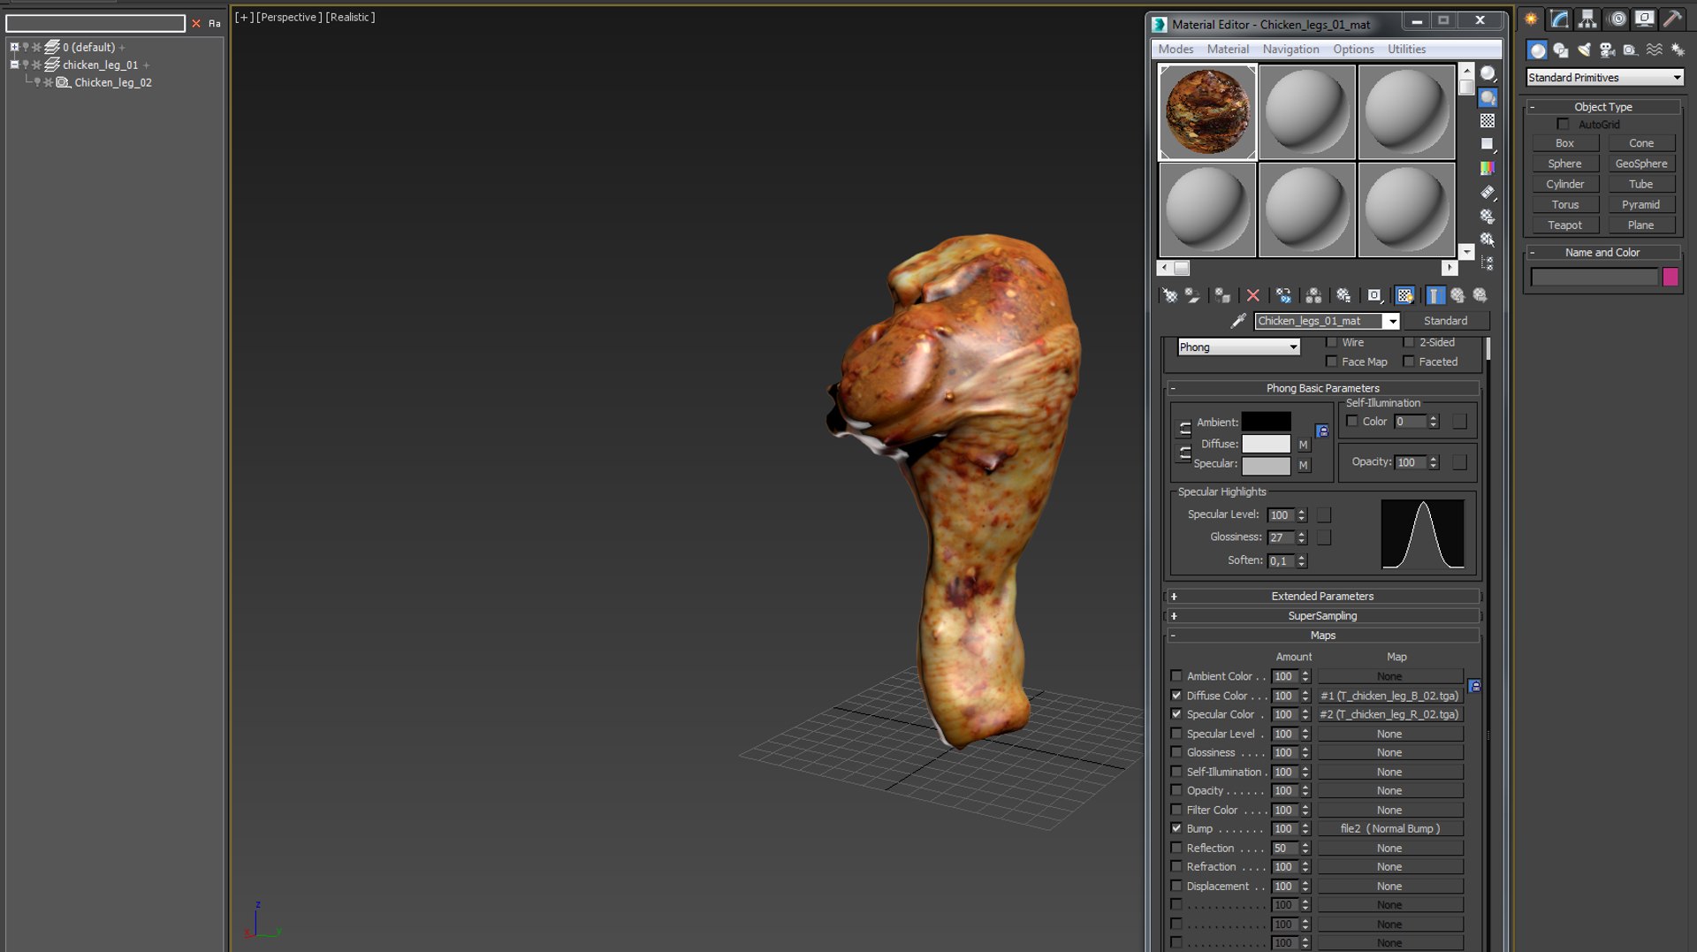Toggle checkered Background icon for samples
Image resolution: width=1697 pixels, height=952 pixels.
click(x=1488, y=121)
